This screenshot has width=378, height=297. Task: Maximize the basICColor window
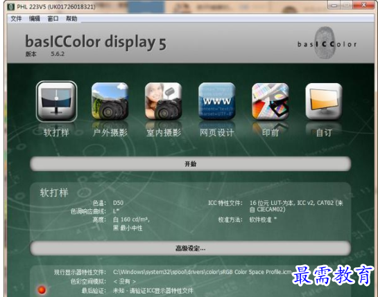pos(346,6)
